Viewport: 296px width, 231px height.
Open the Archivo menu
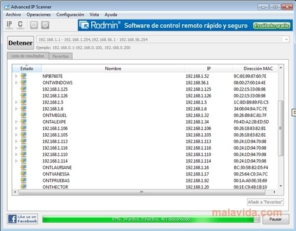pyautogui.click(x=13, y=15)
